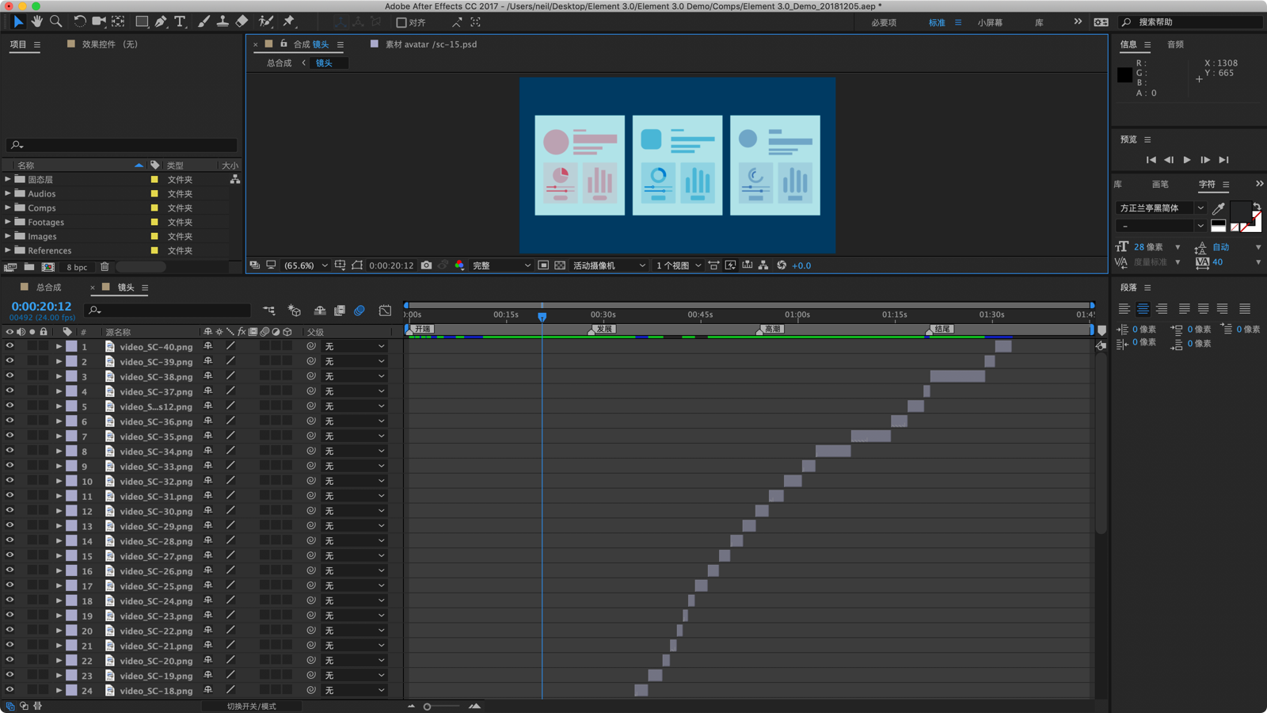Click the 高潮 marker on the timeline
Image resolution: width=1267 pixels, height=713 pixels.
point(771,329)
